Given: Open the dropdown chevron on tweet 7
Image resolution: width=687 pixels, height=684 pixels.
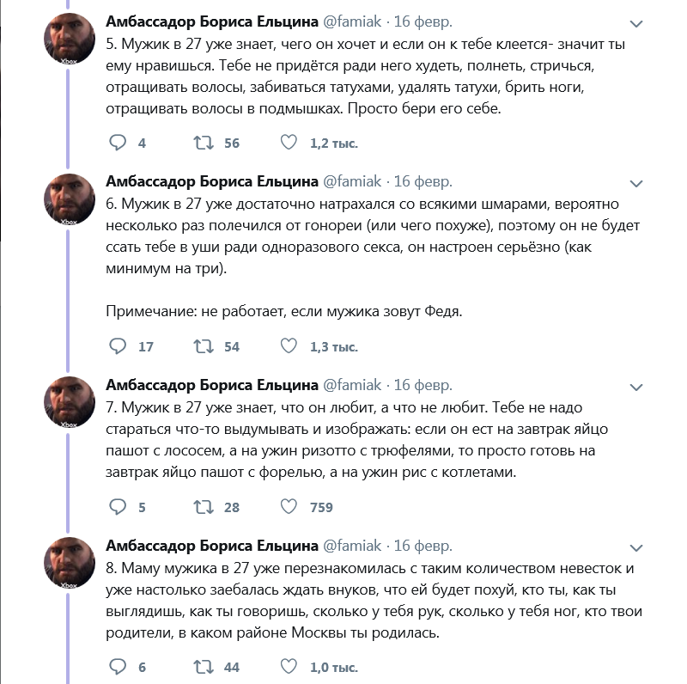Looking at the screenshot, I should pyautogui.click(x=636, y=388).
